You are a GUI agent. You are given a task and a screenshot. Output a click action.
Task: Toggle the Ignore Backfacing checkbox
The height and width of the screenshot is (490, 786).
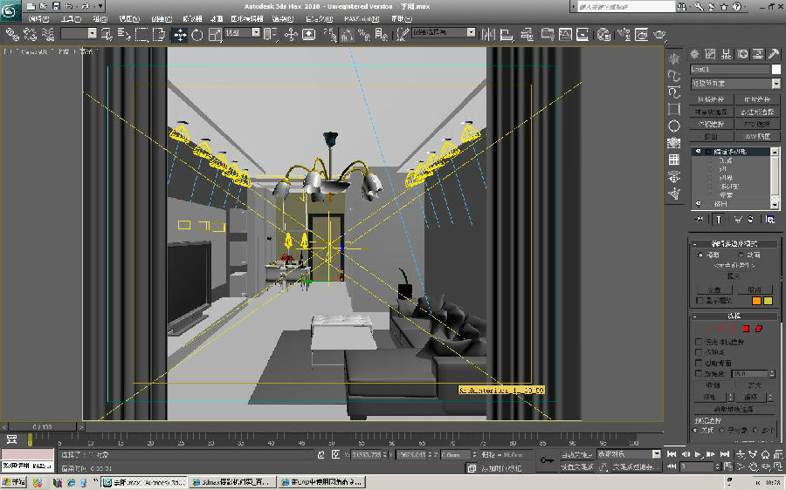pyautogui.click(x=699, y=363)
